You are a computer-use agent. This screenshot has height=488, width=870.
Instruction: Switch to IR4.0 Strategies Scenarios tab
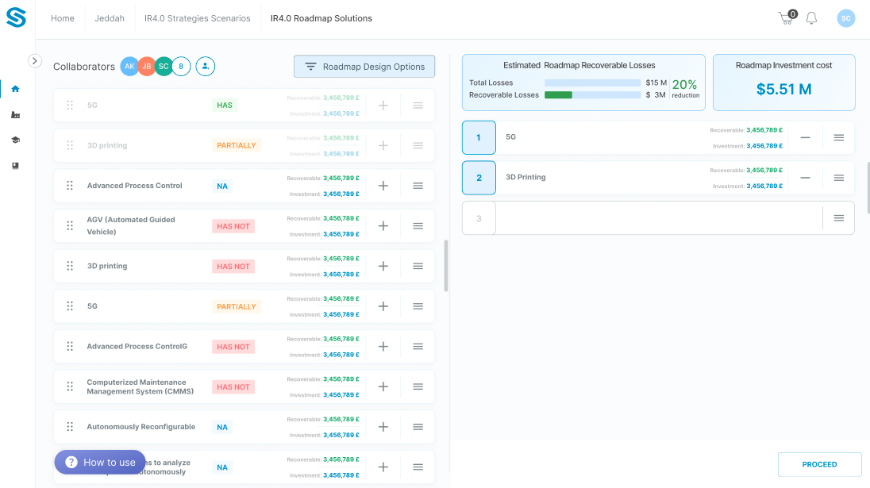coord(197,18)
